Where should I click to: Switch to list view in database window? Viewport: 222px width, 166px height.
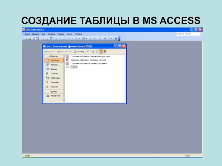(101, 51)
